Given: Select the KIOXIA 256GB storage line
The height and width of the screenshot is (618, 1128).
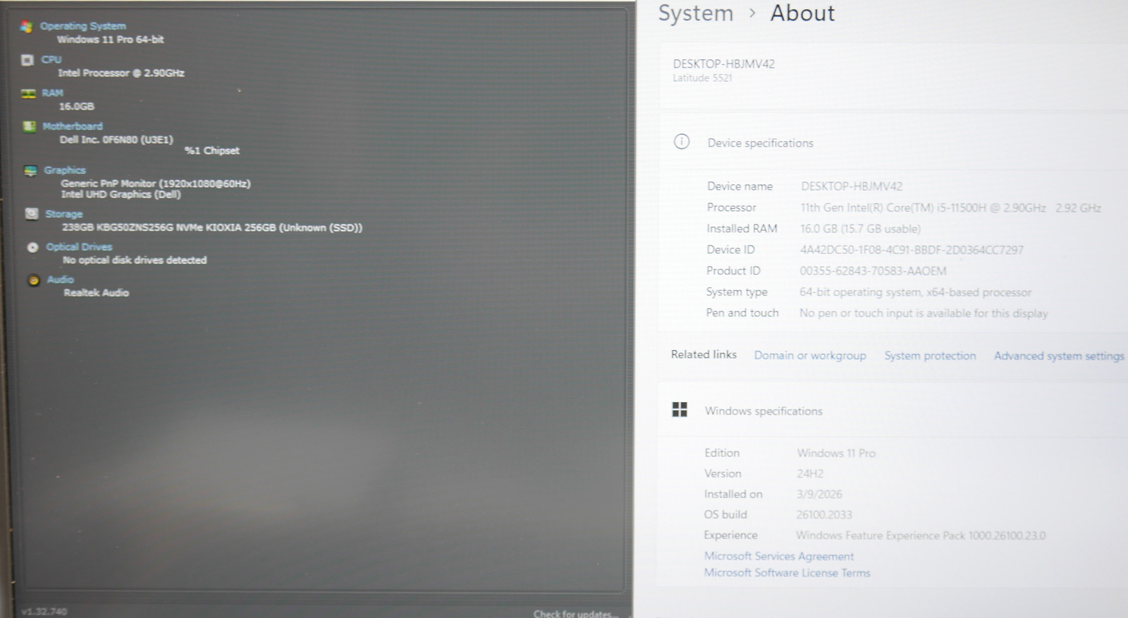Looking at the screenshot, I should [212, 227].
